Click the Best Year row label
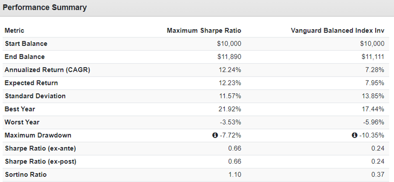The height and width of the screenshot is (182, 394). click(20, 109)
